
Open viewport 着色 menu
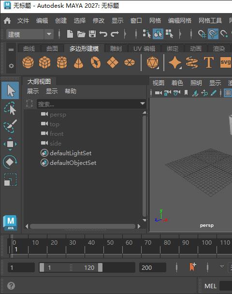[x=177, y=83]
